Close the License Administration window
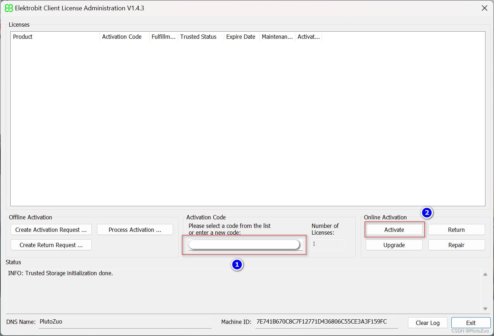 click(x=484, y=8)
